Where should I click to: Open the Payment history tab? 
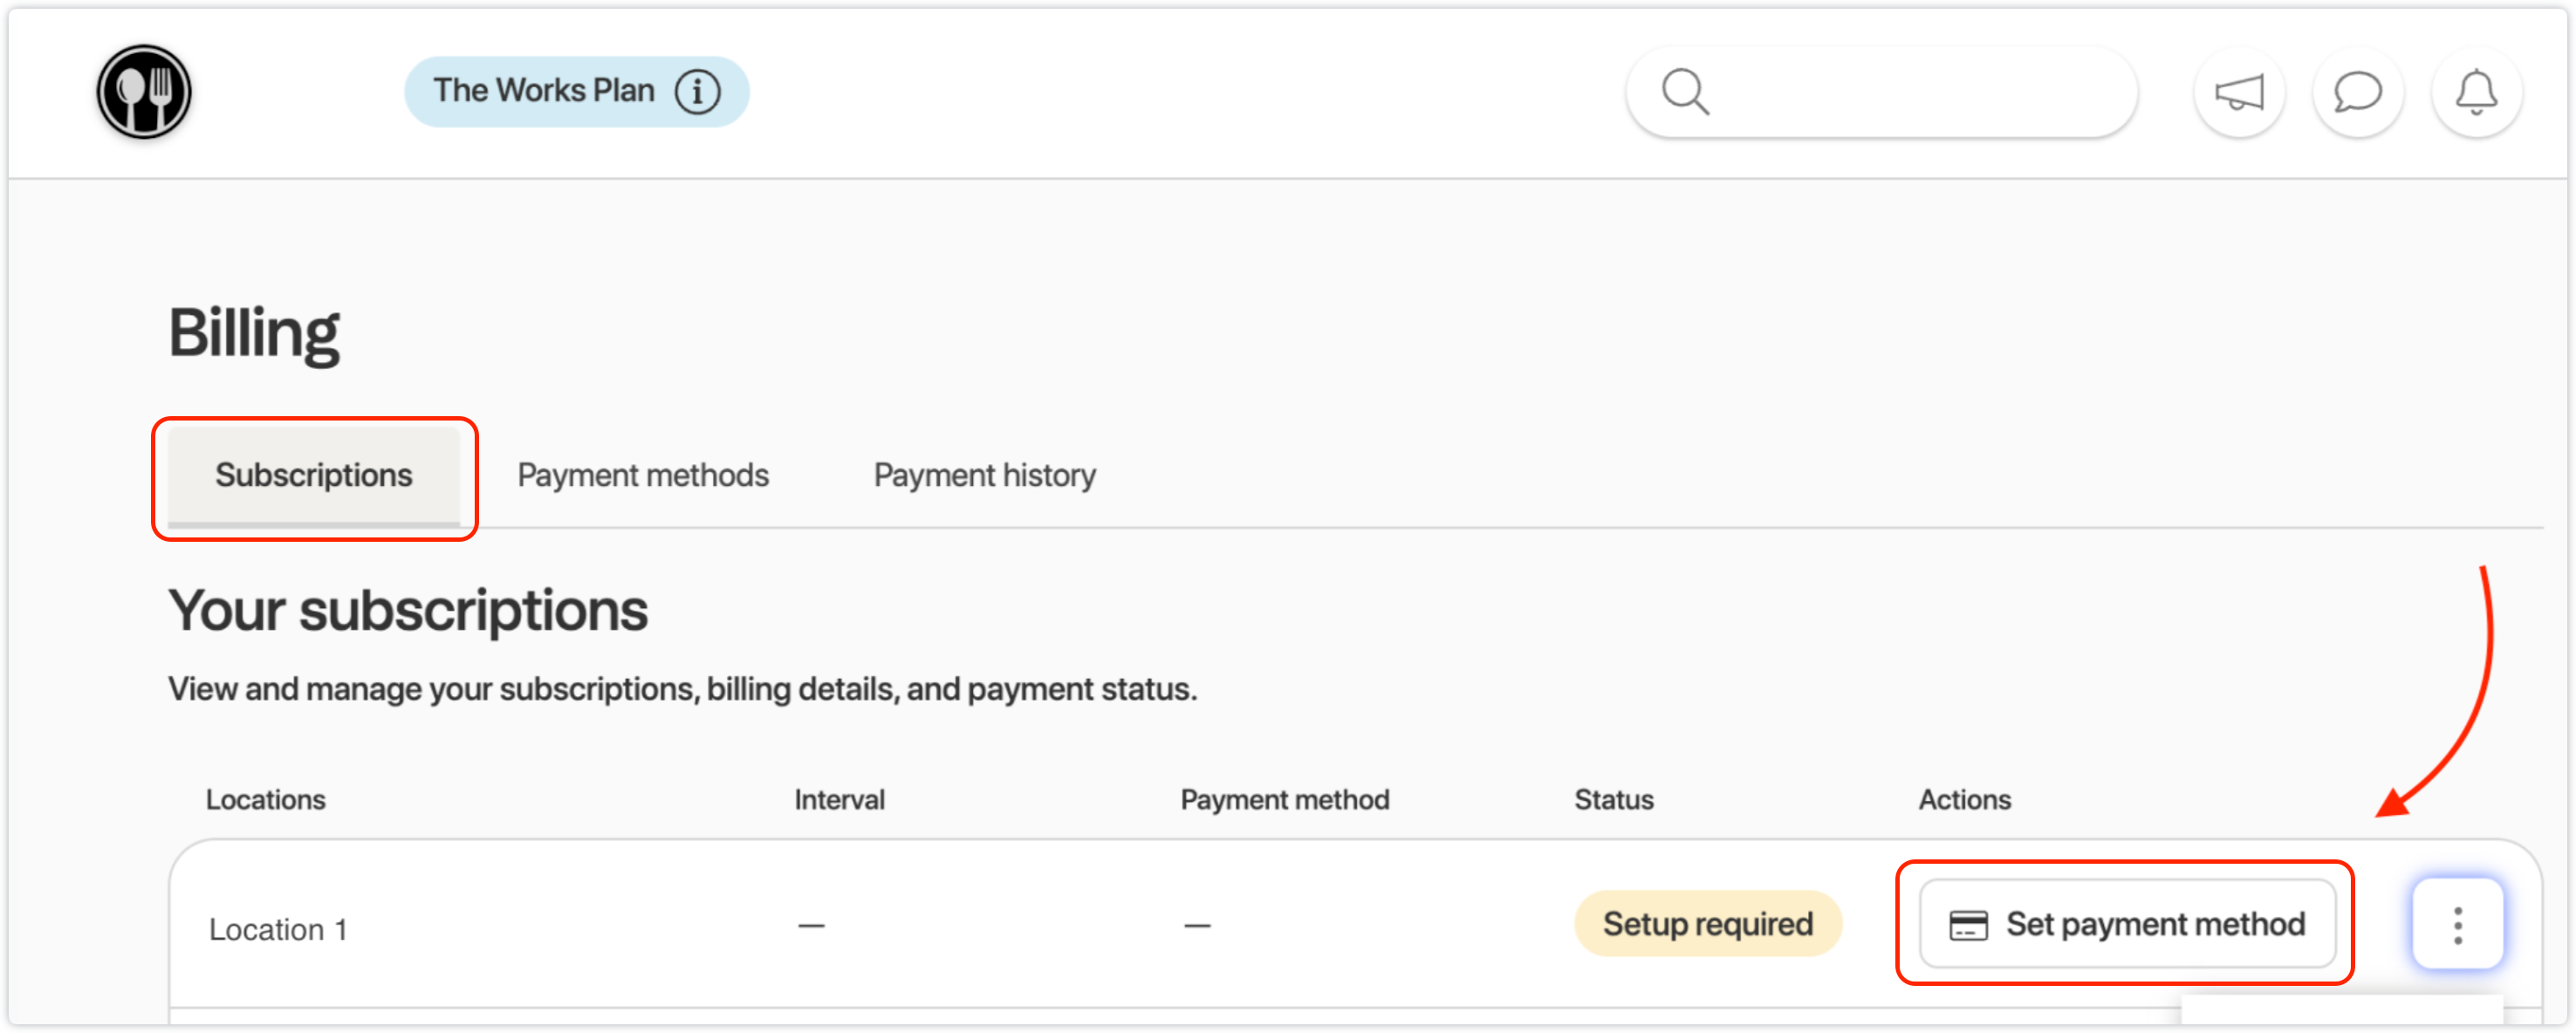(x=984, y=475)
